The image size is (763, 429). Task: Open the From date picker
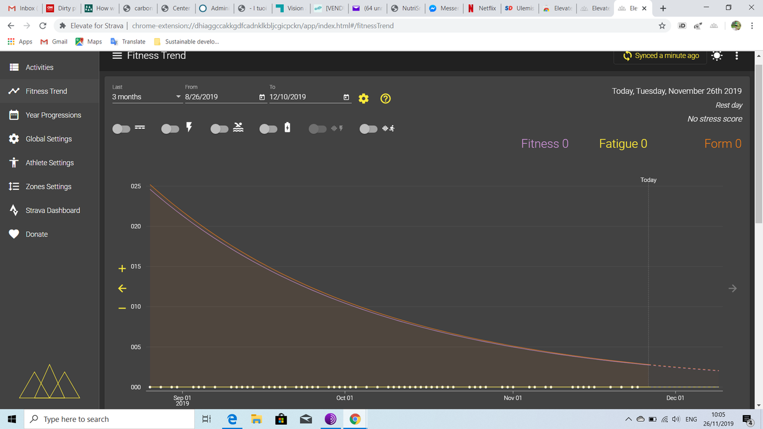coord(262,97)
